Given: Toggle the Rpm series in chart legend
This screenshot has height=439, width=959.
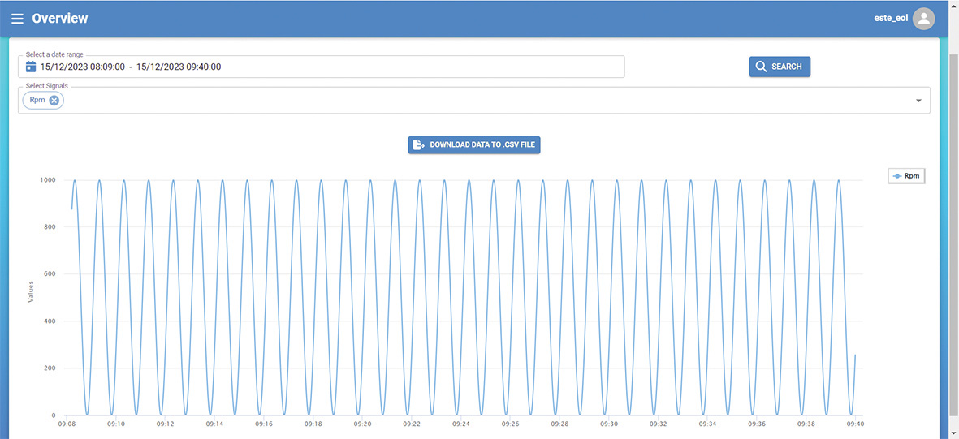Looking at the screenshot, I should click(x=906, y=175).
